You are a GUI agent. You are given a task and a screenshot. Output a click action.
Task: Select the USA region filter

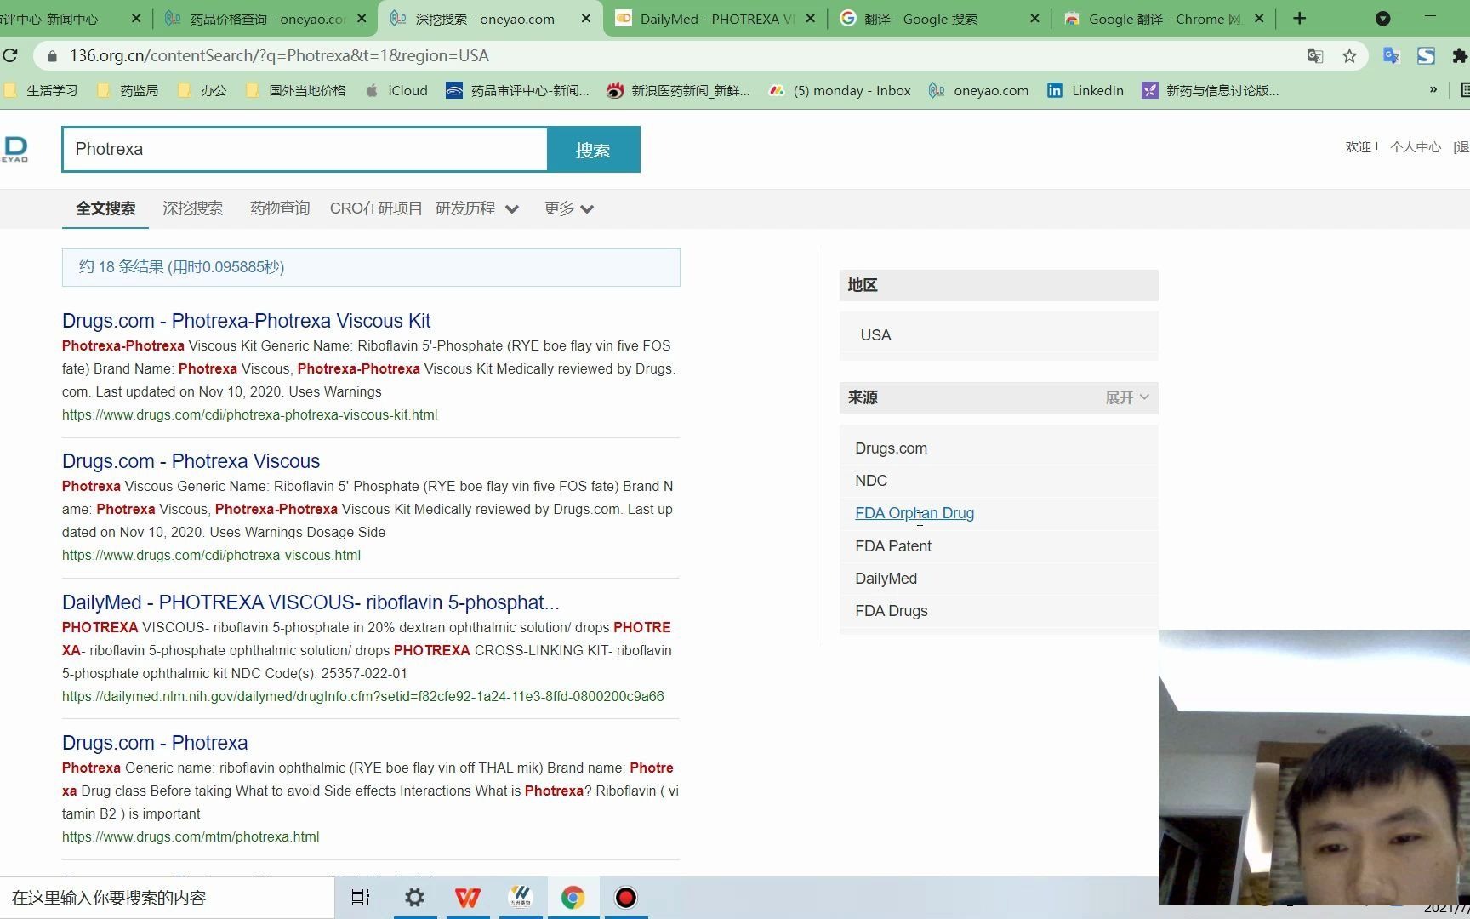[875, 335]
